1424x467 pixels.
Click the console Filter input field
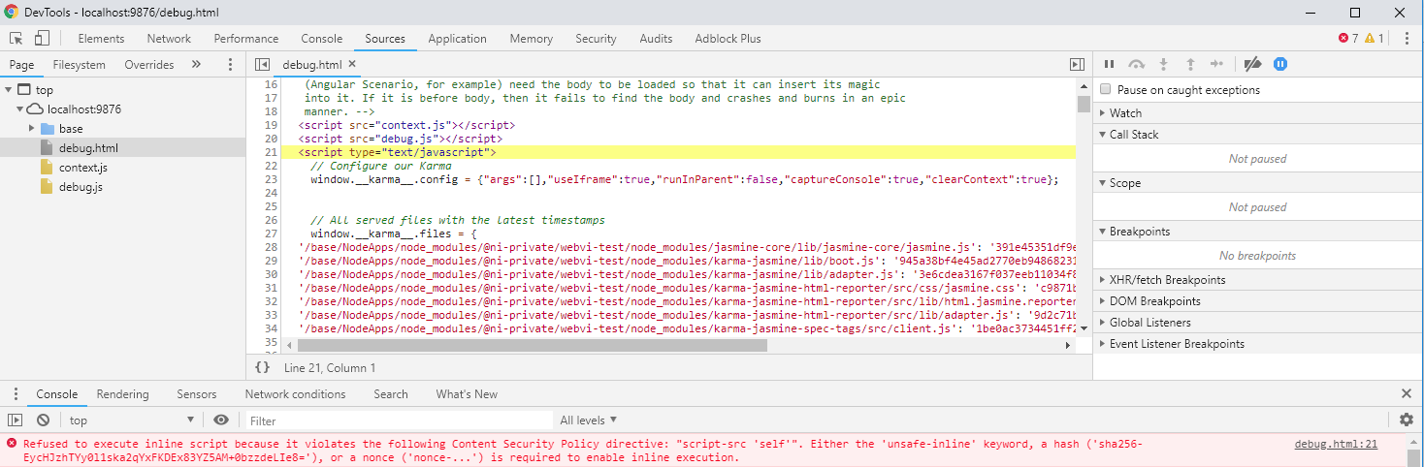click(x=398, y=420)
